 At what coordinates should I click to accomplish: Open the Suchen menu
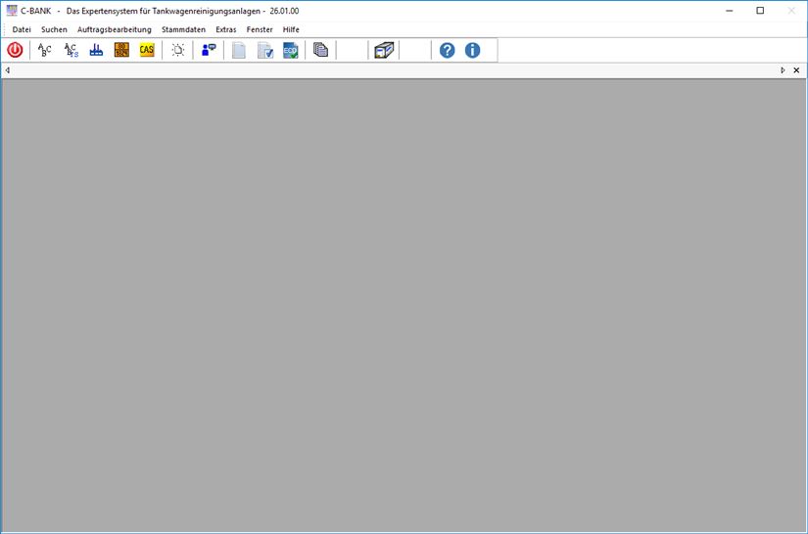point(54,29)
